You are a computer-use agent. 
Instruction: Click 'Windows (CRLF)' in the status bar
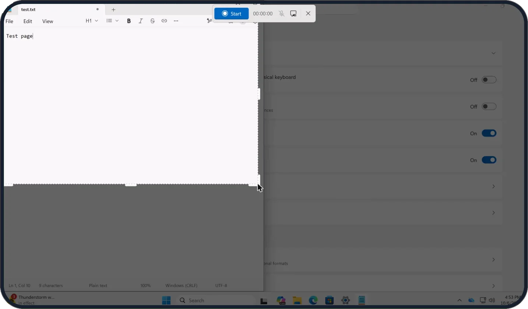tap(182, 285)
